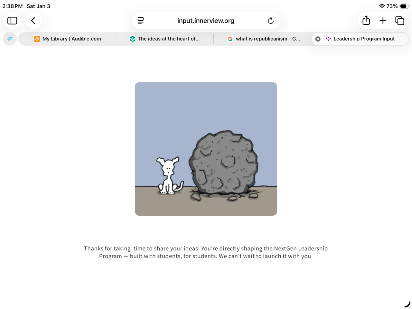Open the page reader menu icon
412x309 pixels.
[141, 21]
